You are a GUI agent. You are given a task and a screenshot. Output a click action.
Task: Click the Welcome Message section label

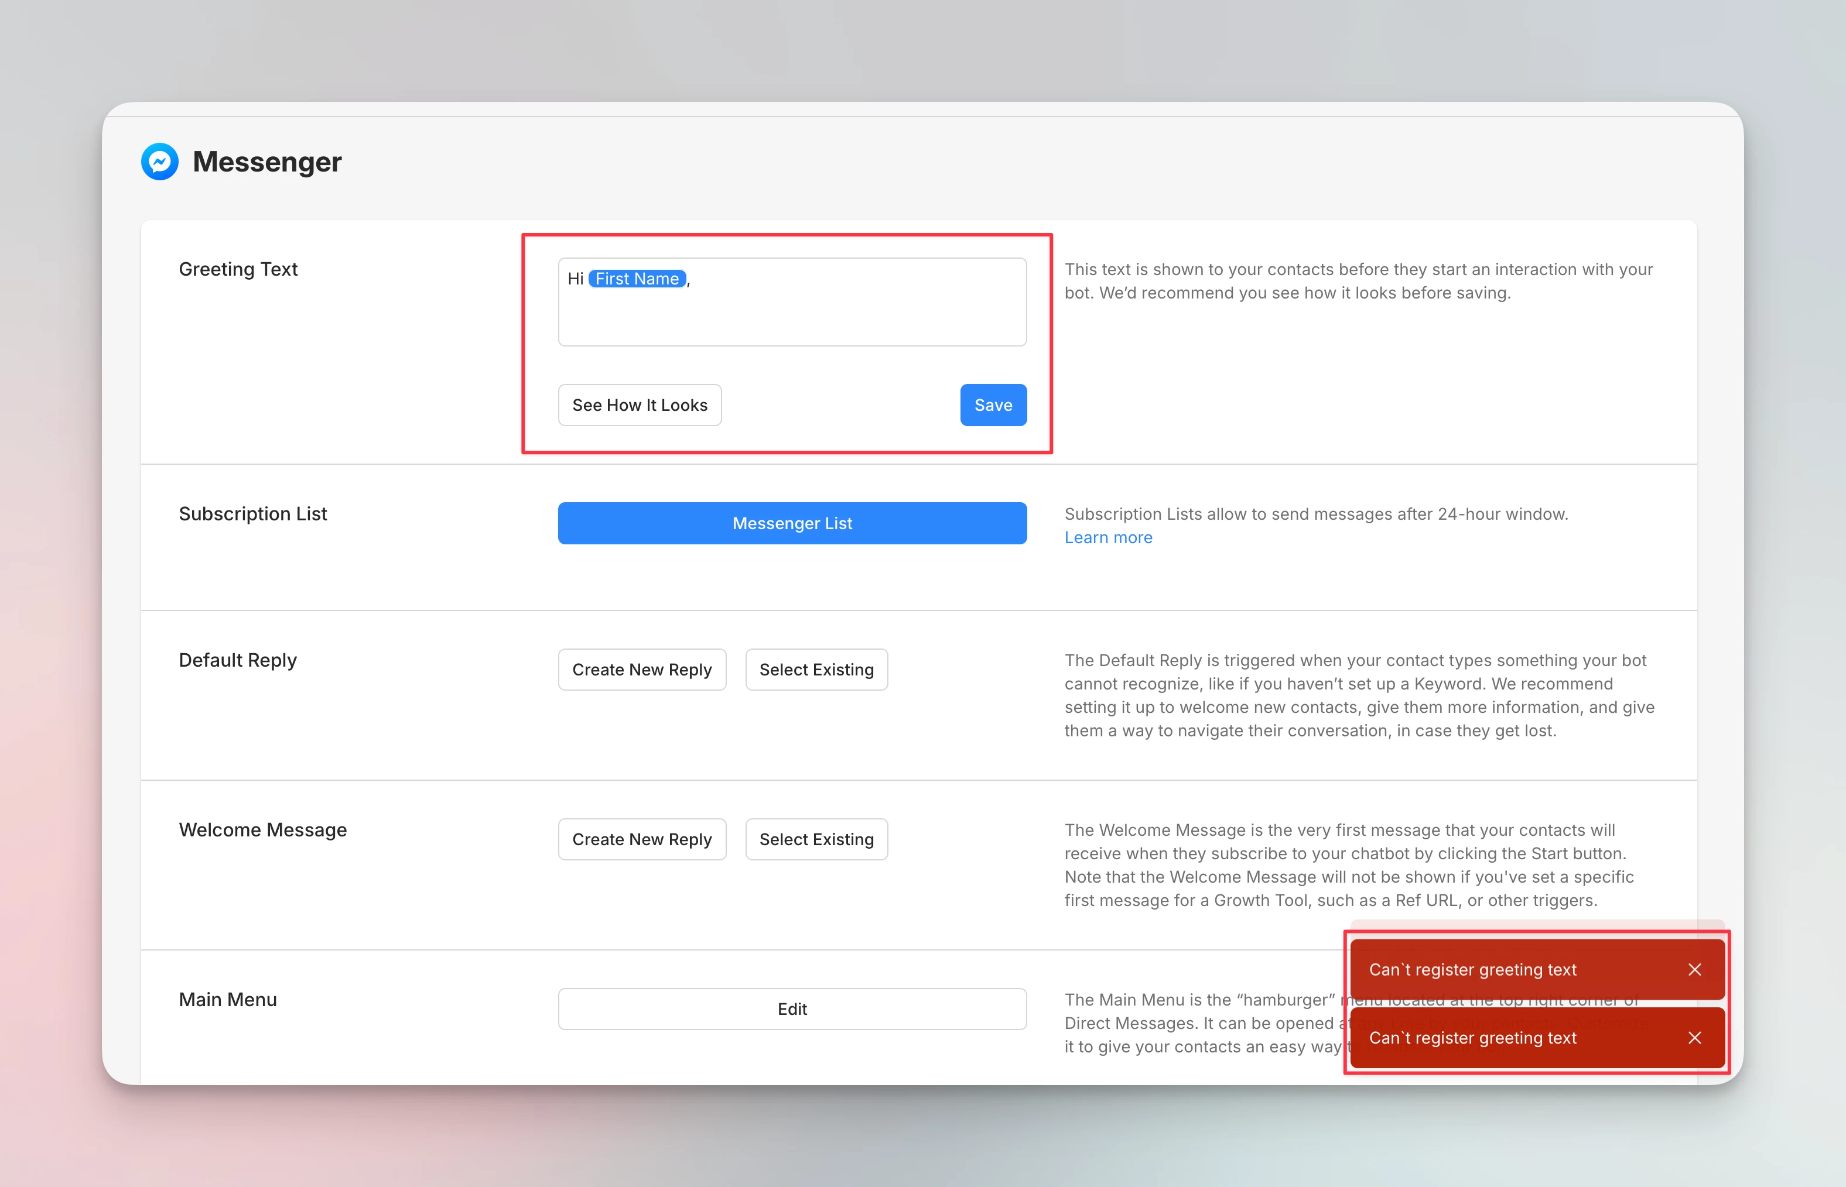coord(262,830)
